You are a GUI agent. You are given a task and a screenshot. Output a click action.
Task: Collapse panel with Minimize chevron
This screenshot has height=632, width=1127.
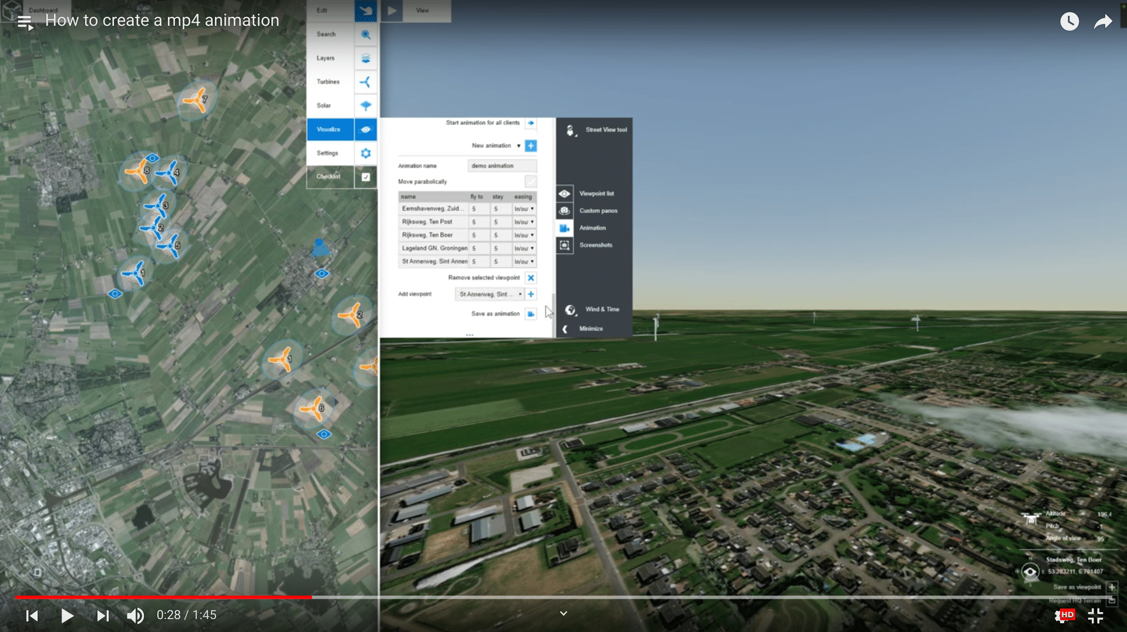(565, 329)
